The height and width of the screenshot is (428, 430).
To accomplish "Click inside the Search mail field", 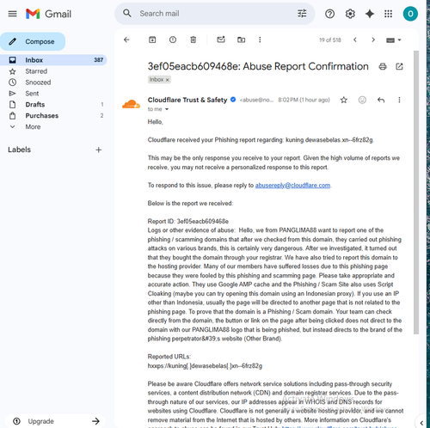I will (x=215, y=14).
